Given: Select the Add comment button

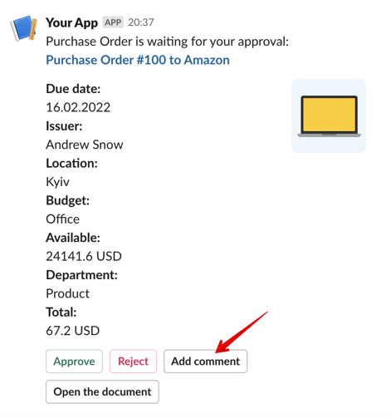Looking at the screenshot, I should click(x=205, y=361).
